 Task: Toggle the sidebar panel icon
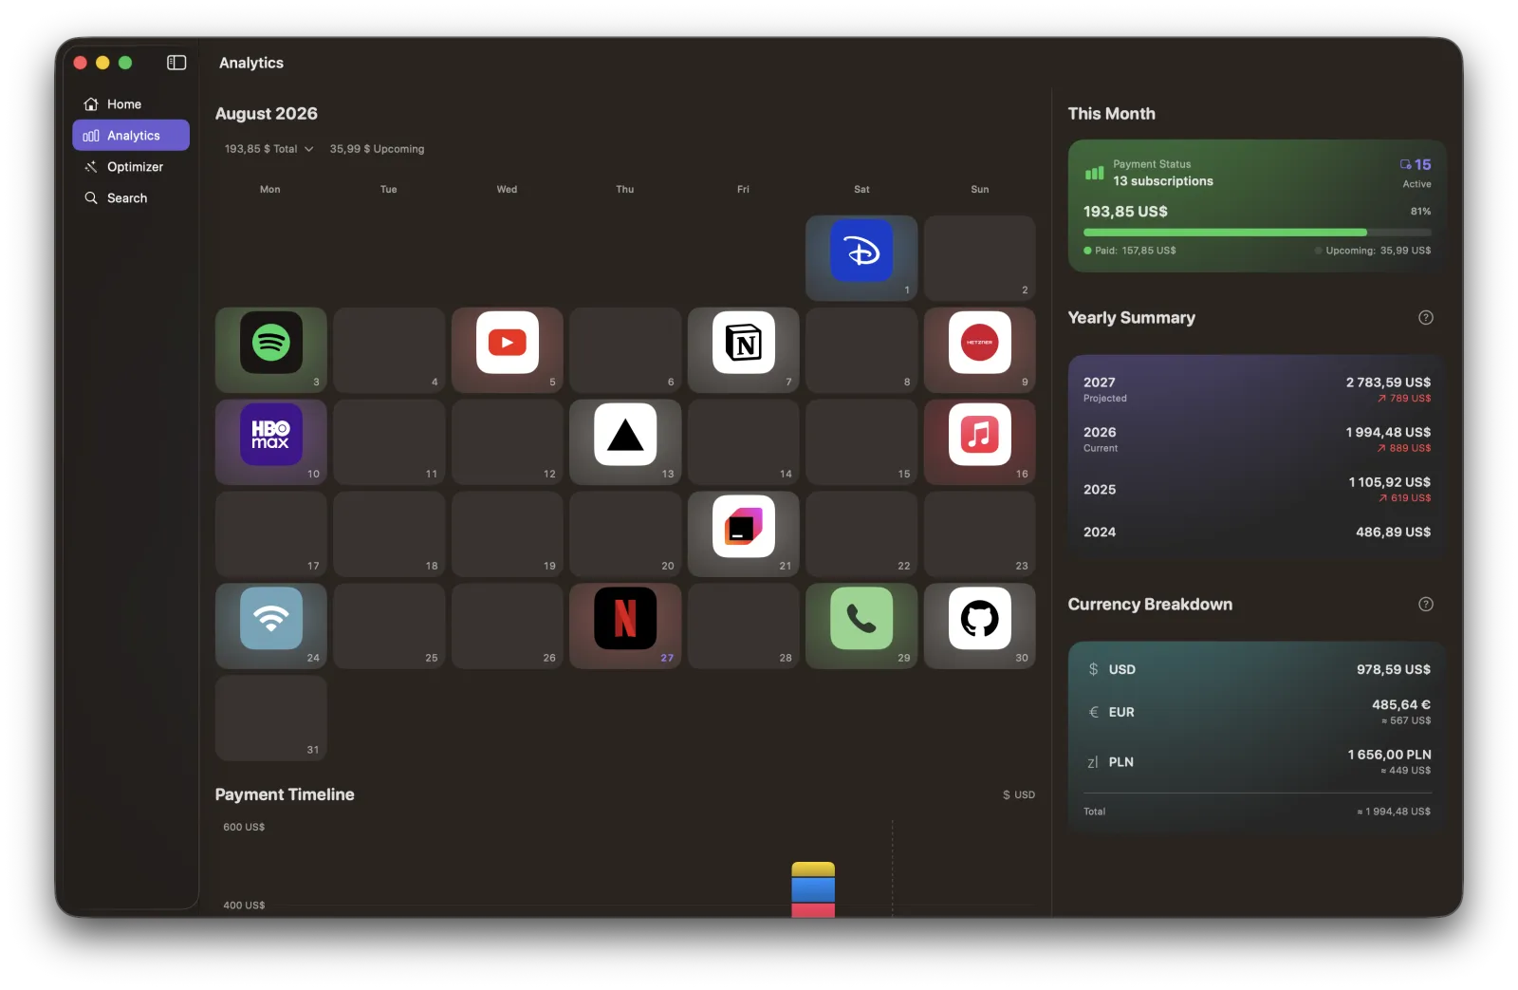[176, 63]
